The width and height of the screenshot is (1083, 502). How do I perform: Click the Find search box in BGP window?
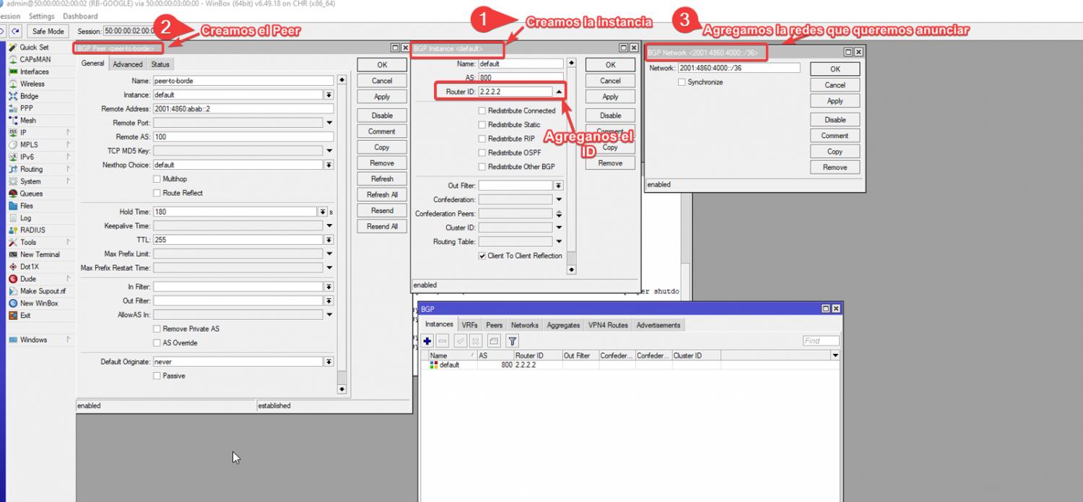coord(820,341)
